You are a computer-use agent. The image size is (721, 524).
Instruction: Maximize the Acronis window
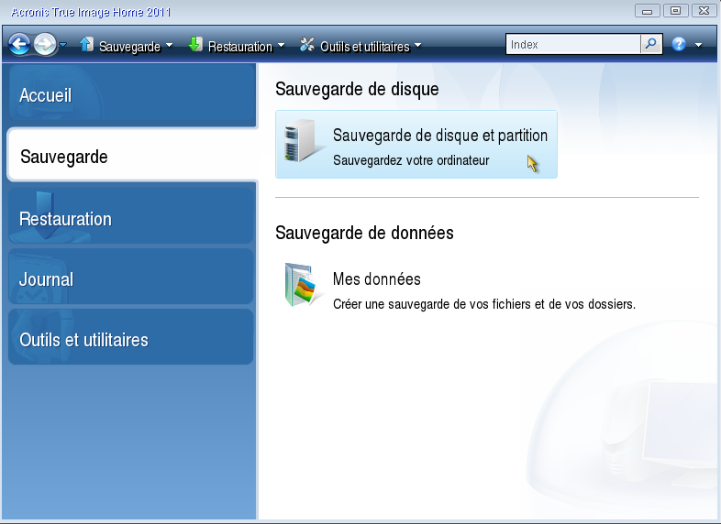click(x=675, y=11)
